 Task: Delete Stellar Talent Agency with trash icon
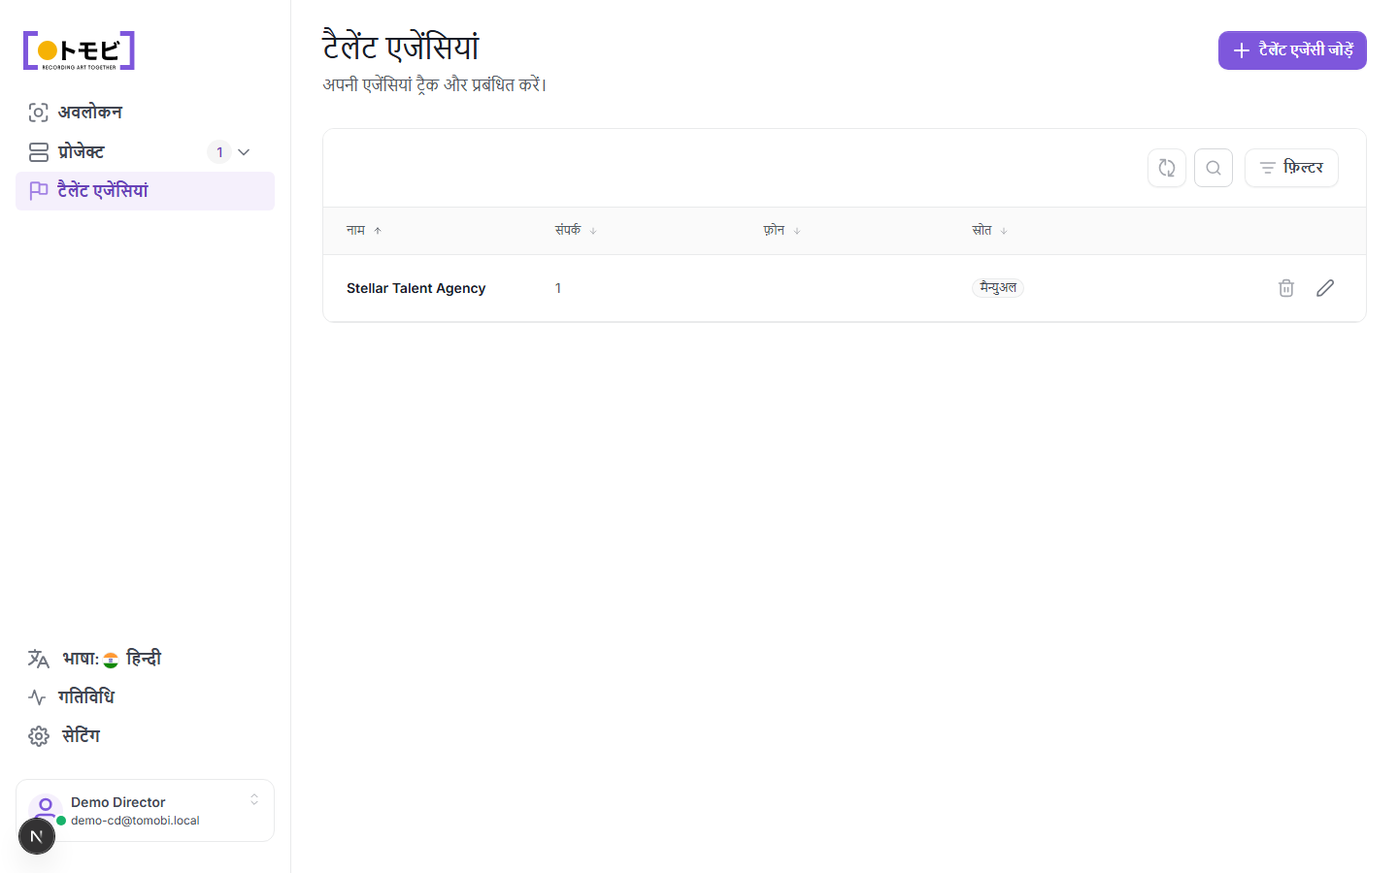1286,288
